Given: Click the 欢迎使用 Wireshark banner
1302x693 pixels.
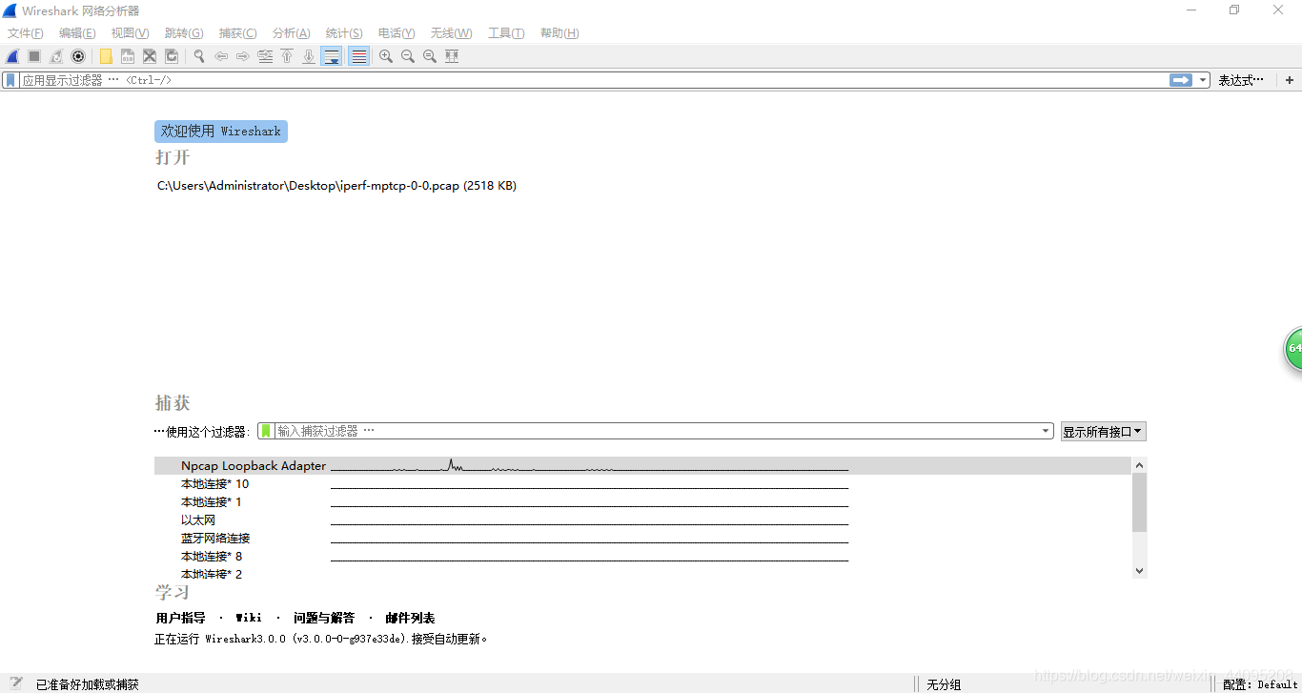Looking at the screenshot, I should (x=221, y=132).
